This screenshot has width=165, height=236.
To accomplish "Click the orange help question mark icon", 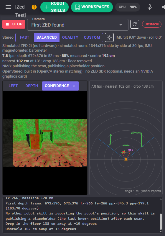I will pyautogui.click(x=34, y=7).
